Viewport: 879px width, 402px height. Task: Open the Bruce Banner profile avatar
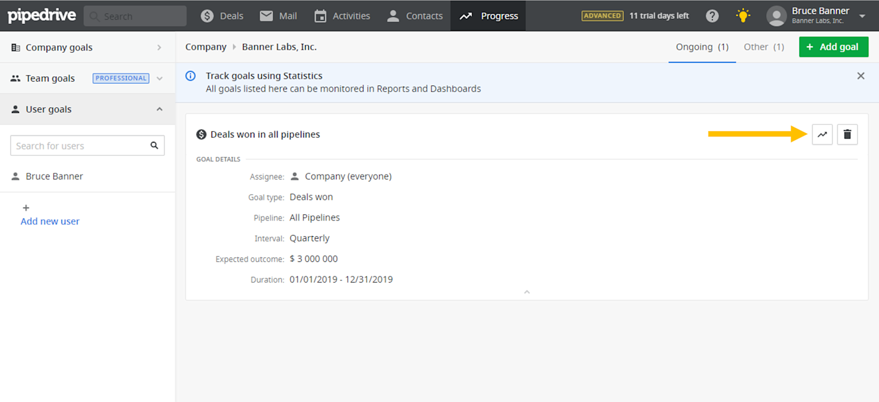(777, 16)
